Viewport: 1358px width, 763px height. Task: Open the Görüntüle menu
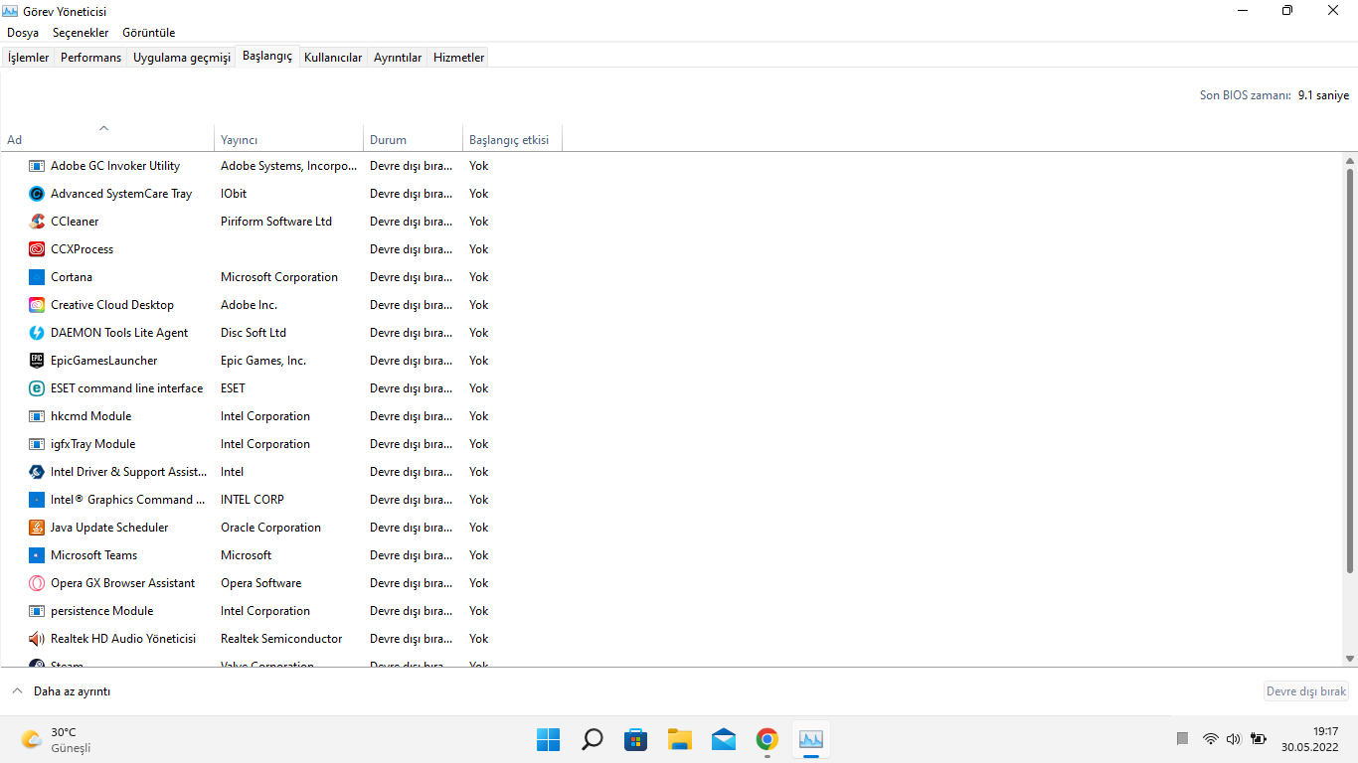click(x=149, y=33)
